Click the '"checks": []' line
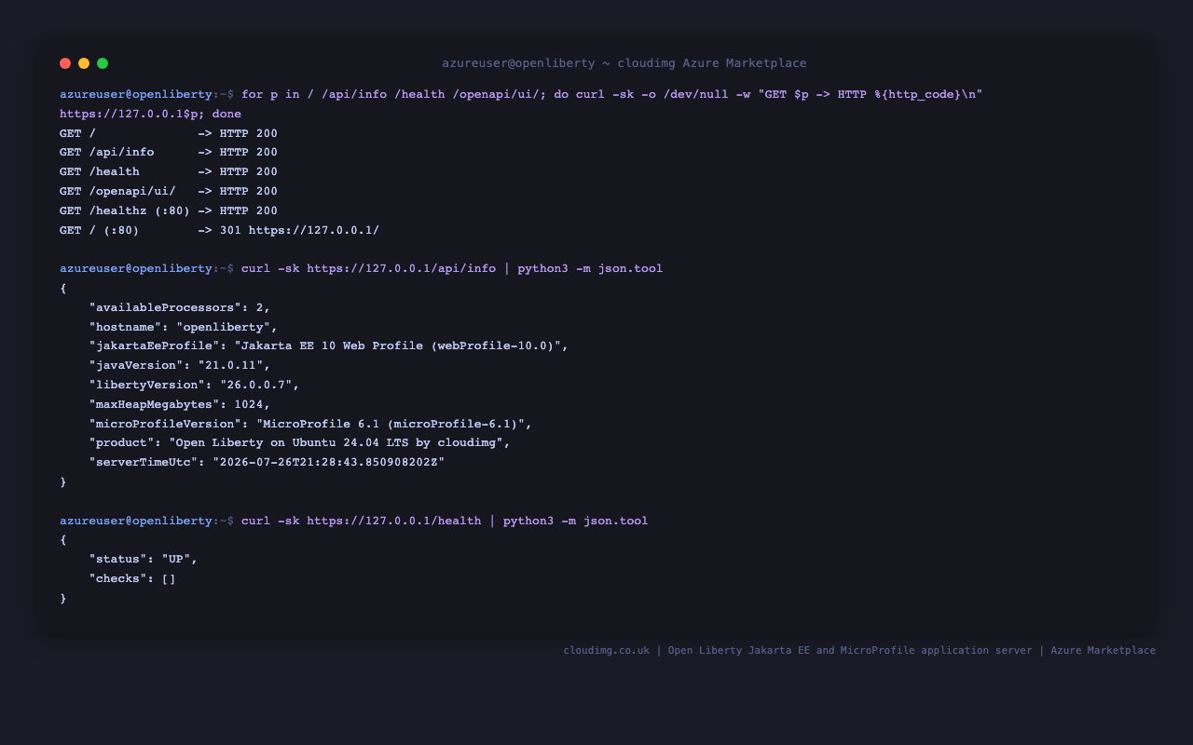The height and width of the screenshot is (745, 1193). [132, 578]
